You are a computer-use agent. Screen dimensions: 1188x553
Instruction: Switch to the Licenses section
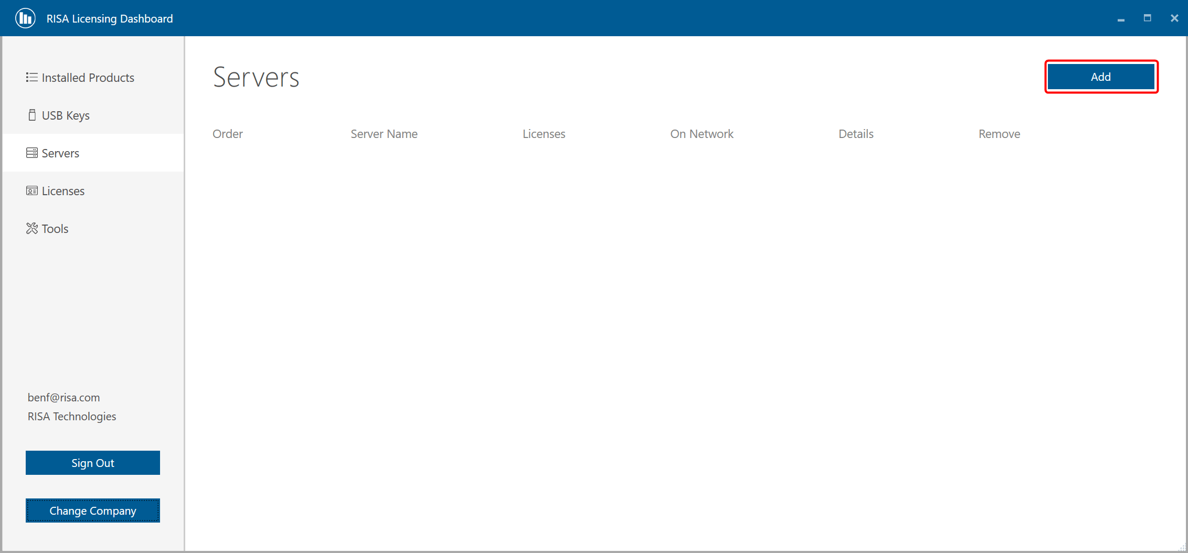coord(63,190)
